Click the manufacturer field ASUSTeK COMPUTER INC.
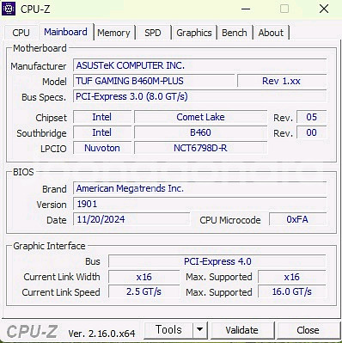Screen dimensions: 342x343 tap(199, 65)
